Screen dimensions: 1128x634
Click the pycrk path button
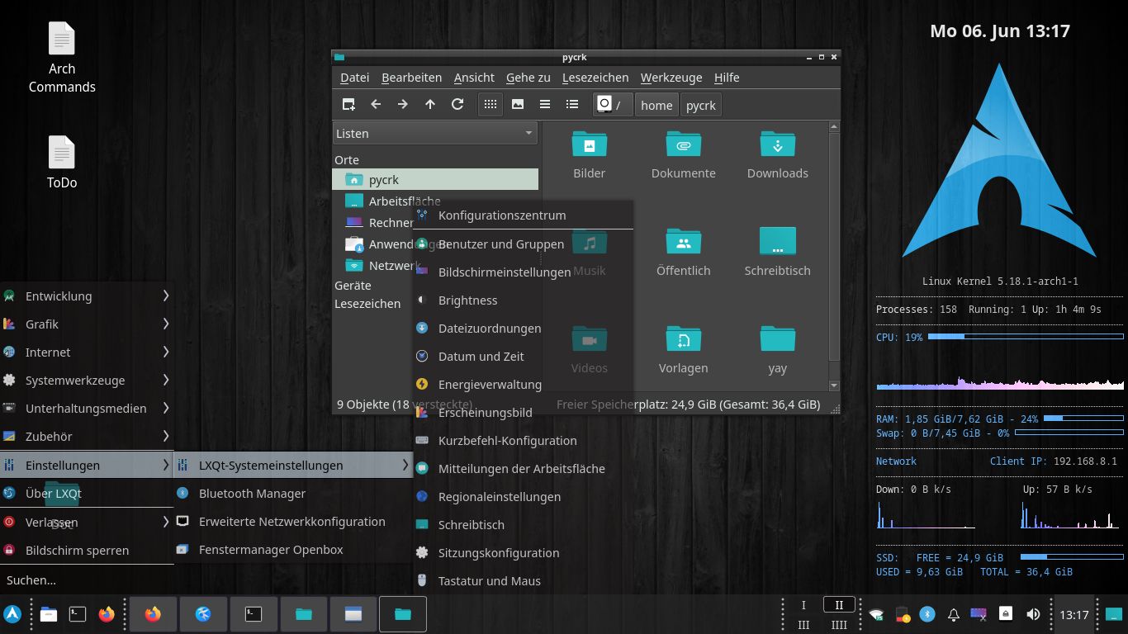click(701, 105)
